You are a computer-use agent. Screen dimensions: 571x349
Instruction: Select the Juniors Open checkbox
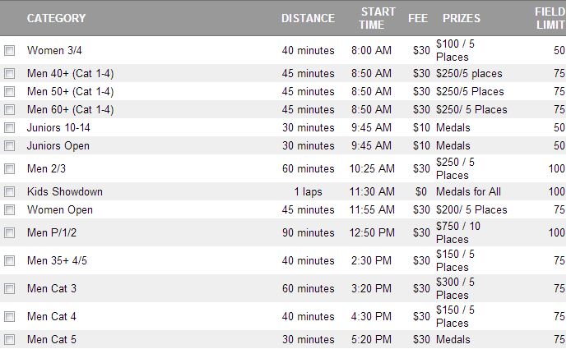[10, 146]
